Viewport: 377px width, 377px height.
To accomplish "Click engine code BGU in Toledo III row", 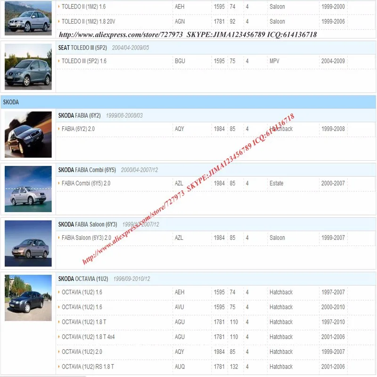I will (x=180, y=61).
